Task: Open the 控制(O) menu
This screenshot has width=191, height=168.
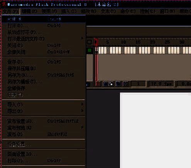Action: 148,12
